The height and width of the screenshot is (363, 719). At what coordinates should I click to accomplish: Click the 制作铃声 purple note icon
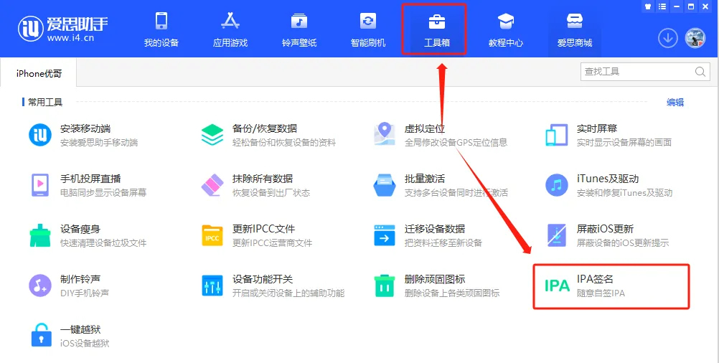[x=40, y=286]
